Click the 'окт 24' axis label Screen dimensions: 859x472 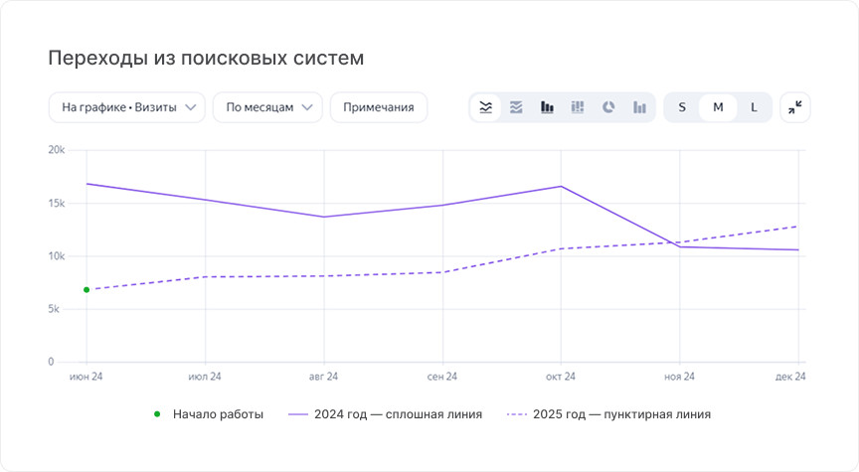(561, 377)
